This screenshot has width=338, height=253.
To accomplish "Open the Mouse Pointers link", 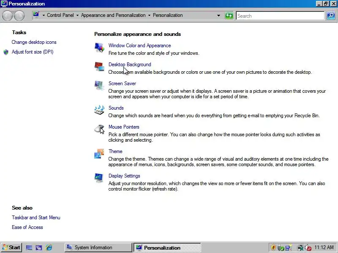I will (x=124, y=127).
